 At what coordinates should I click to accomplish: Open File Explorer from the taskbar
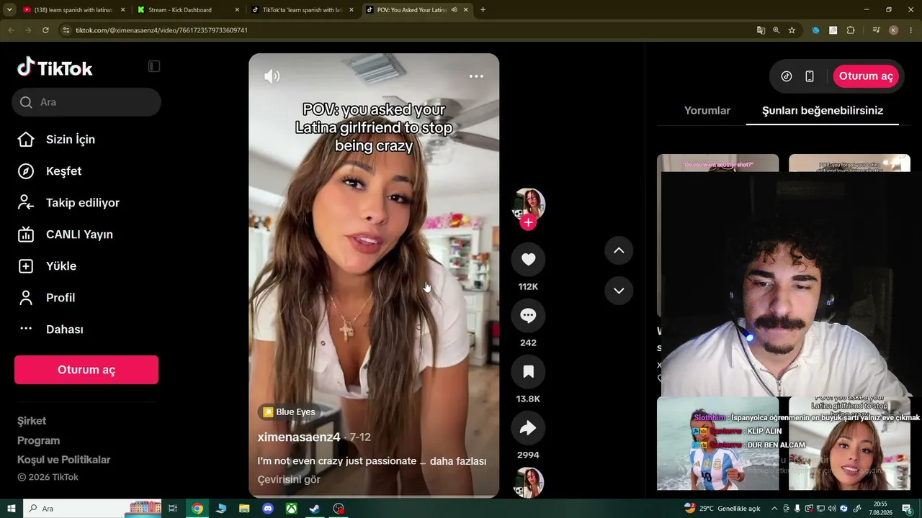point(244,509)
